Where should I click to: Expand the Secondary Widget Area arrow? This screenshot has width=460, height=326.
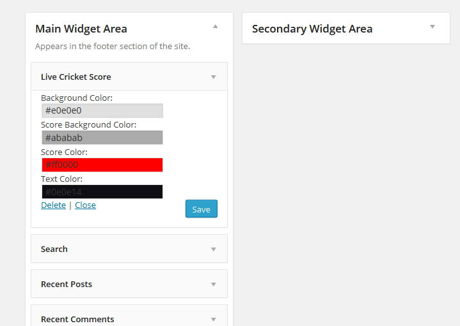tap(432, 26)
